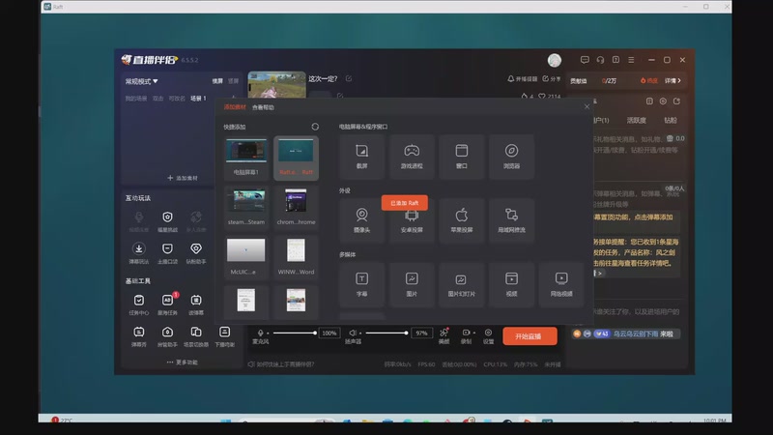Screen dimensions: 773x435
Task: Mute the microphone icon
Action: point(260,333)
